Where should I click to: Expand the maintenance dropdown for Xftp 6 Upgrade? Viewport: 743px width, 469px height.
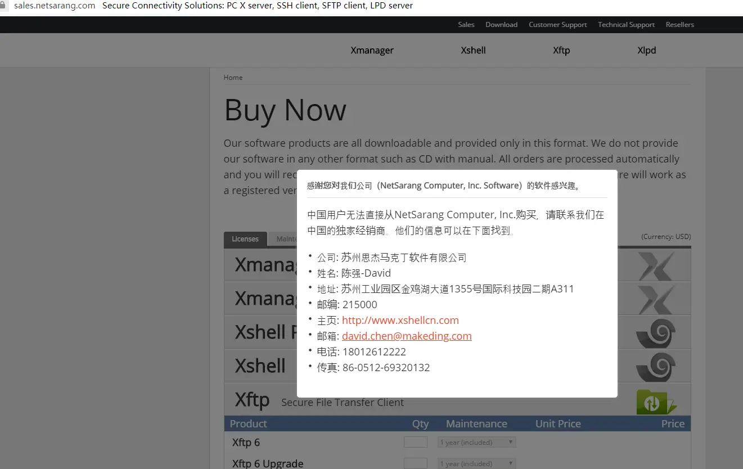pyautogui.click(x=477, y=464)
